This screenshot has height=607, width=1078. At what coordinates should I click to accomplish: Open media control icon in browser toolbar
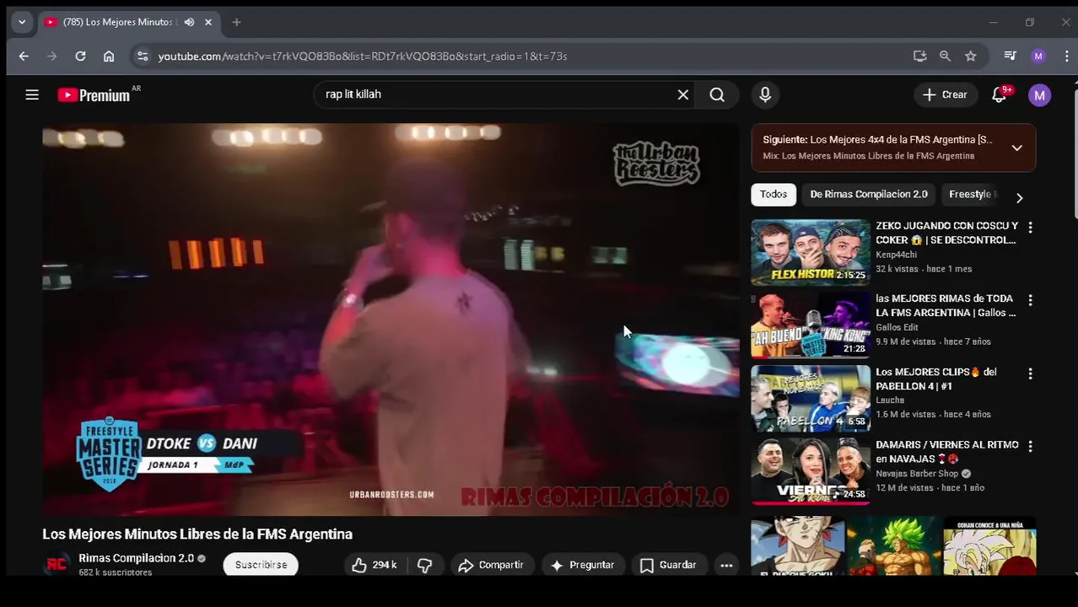click(1010, 56)
